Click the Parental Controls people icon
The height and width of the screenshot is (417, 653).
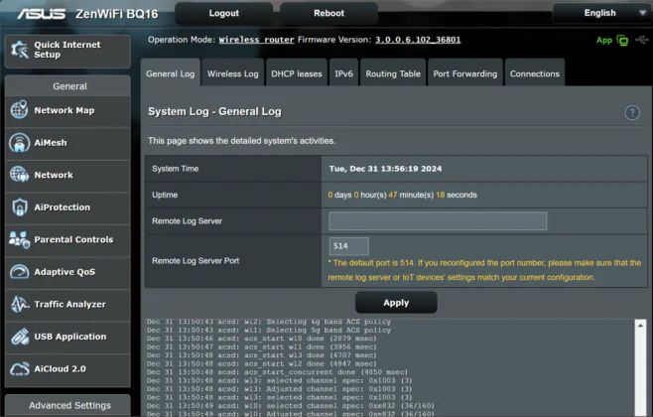click(x=19, y=239)
